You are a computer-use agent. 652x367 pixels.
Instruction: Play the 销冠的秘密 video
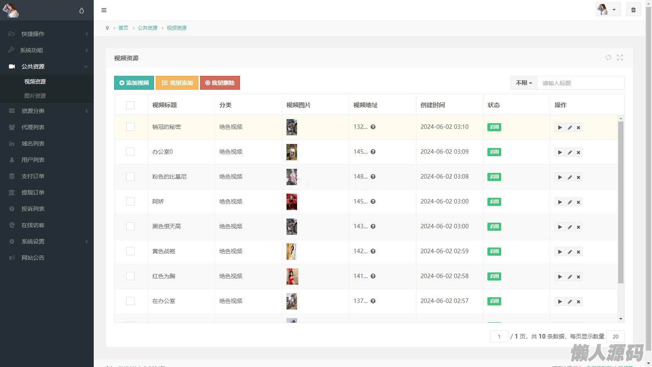pyautogui.click(x=560, y=128)
